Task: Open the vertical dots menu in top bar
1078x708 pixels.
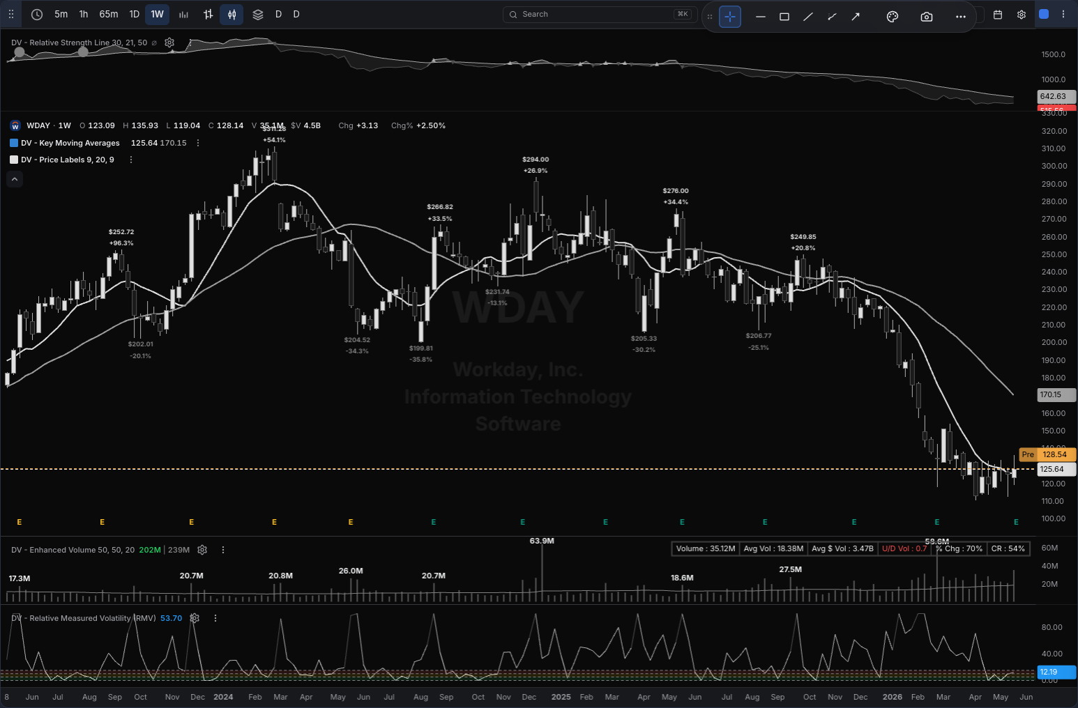Action: pos(1063,14)
